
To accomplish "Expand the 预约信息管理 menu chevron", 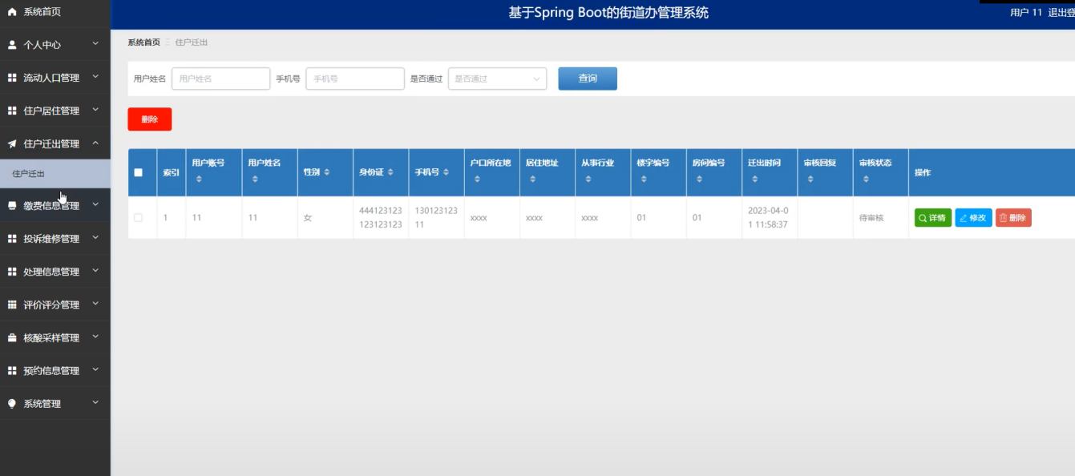I will [95, 369].
